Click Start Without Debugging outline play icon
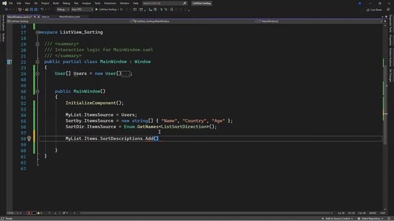Image resolution: width=394 pixels, height=221 pixels. coord(122,10)
